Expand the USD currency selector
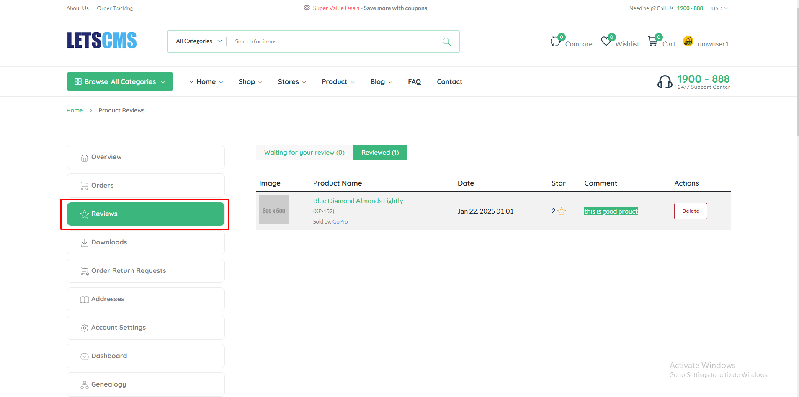The height and width of the screenshot is (397, 799). point(719,8)
